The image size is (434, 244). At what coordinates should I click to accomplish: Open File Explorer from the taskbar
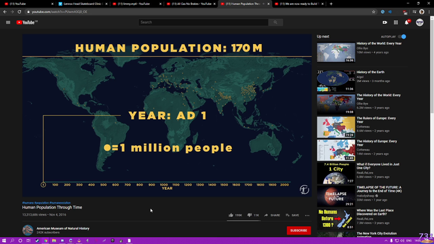[54, 241]
